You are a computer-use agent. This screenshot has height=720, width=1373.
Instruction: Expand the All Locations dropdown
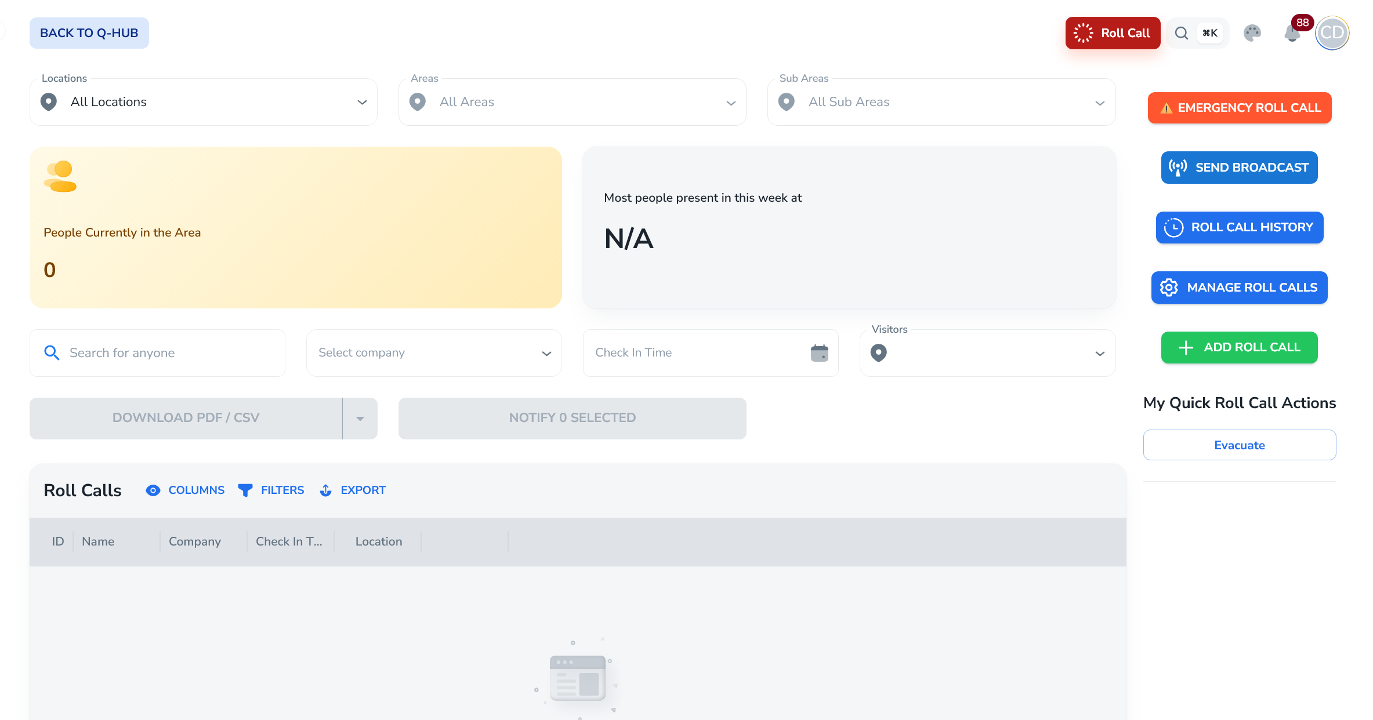(x=362, y=102)
